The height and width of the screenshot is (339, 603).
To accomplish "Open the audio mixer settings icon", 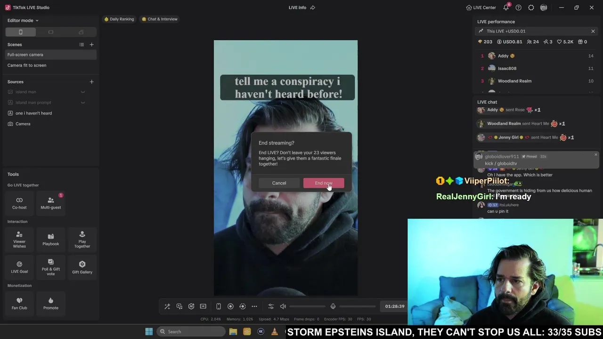I will click(x=271, y=307).
